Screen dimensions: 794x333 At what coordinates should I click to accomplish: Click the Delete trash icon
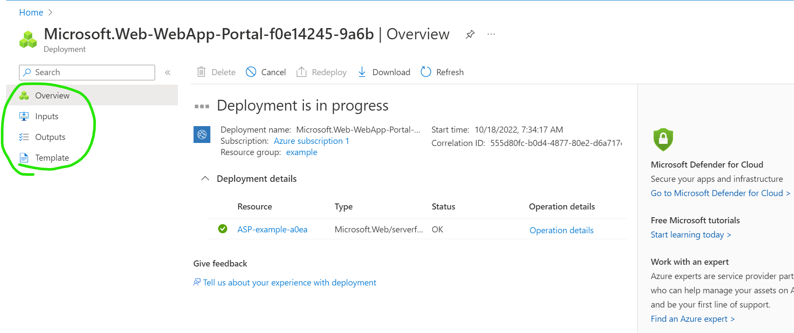[x=201, y=72]
